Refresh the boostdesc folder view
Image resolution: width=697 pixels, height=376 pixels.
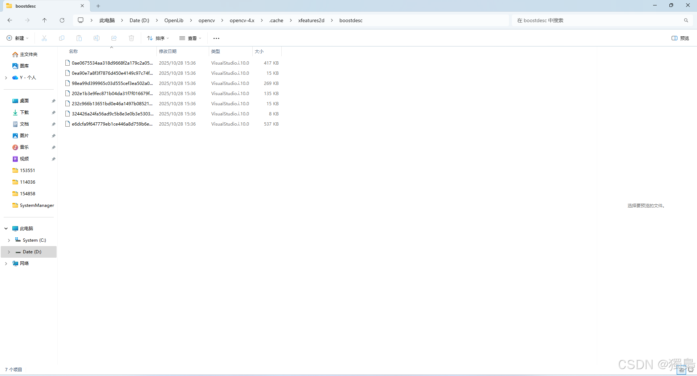[x=62, y=20]
